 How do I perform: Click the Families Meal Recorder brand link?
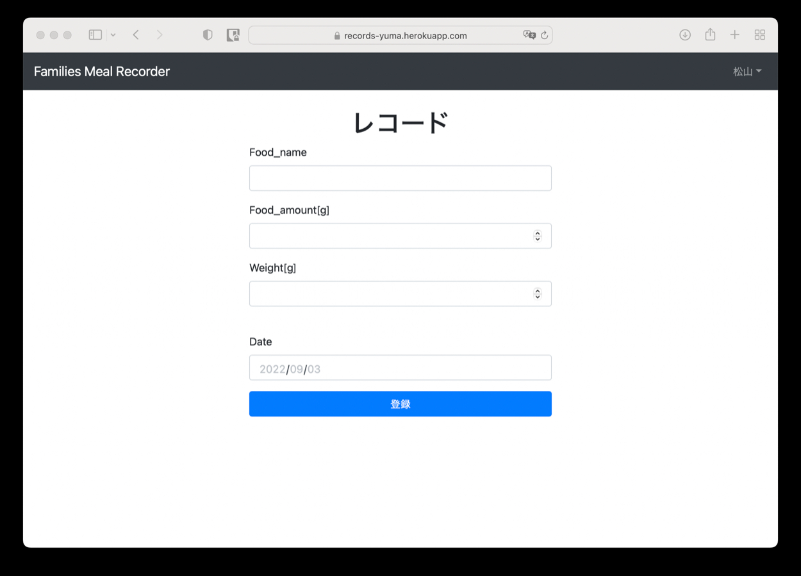[102, 72]
